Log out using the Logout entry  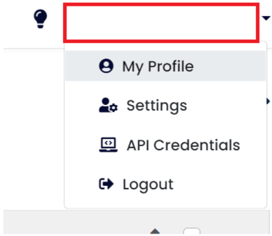[x=166, y=184]
